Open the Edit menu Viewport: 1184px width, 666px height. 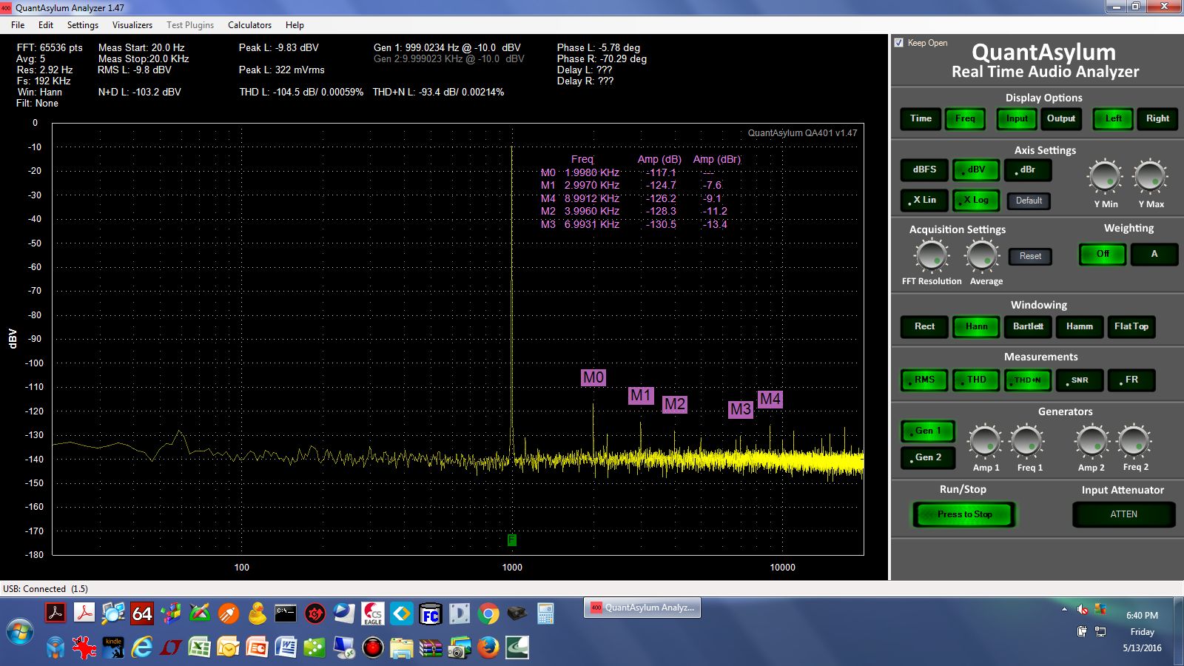click(46, 24)
